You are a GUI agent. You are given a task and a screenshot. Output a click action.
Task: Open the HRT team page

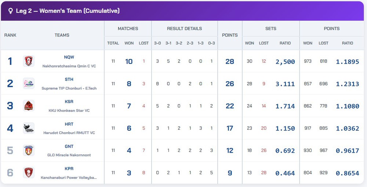pyautogui.click(x=69, y=124)
